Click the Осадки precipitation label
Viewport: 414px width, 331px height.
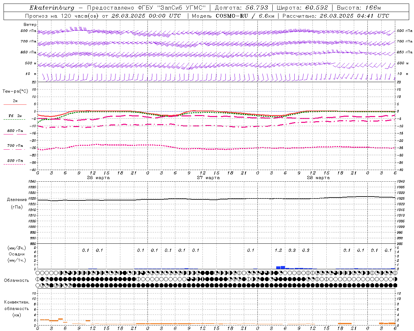tap(17, 254)
